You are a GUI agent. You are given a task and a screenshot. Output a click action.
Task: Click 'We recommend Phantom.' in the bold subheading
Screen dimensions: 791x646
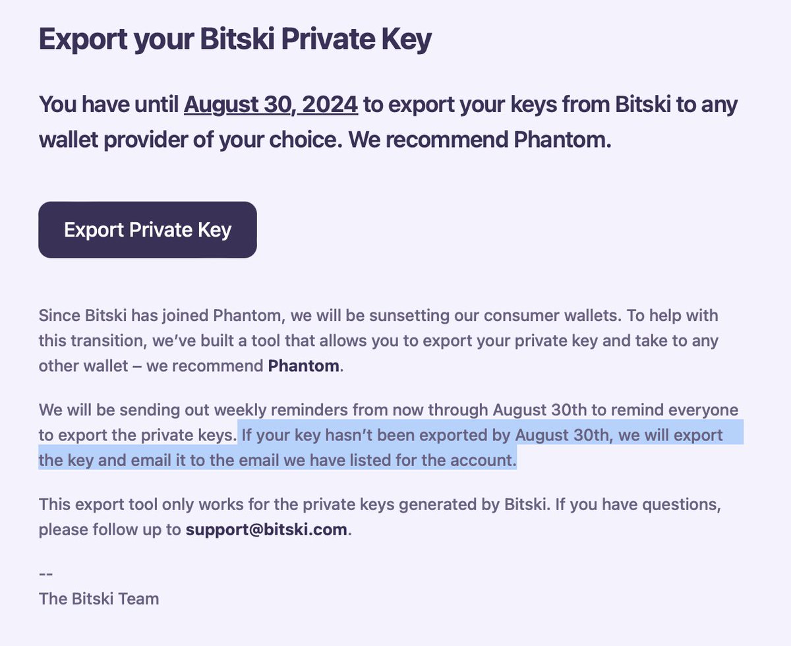480,140
